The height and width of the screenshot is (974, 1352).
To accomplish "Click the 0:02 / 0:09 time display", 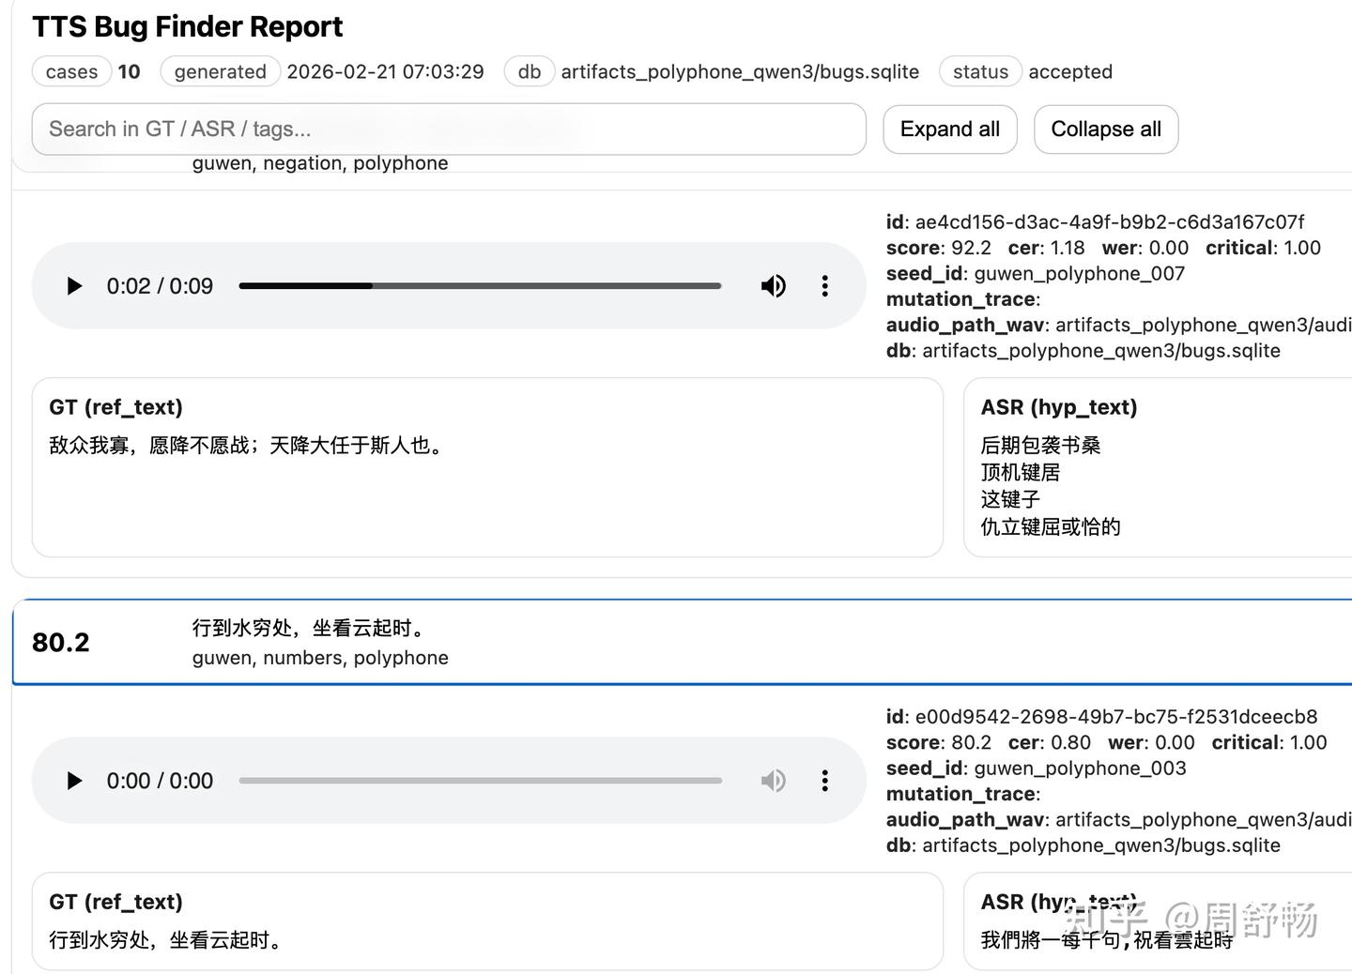I will (x=160, y=286).
